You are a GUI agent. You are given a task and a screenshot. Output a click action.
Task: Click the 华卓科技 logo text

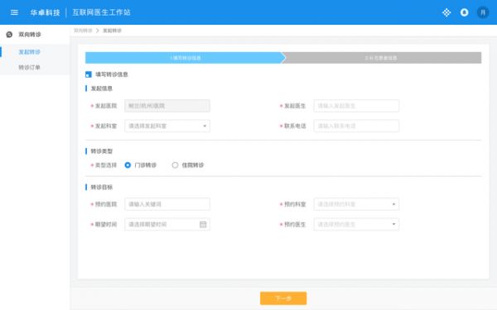45,12
